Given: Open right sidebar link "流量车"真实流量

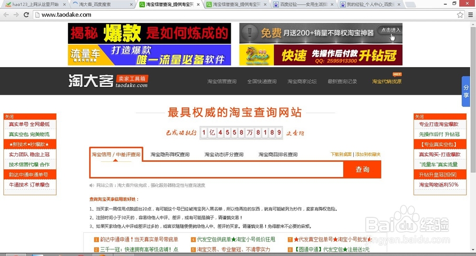Looking at the screenshot, I should (439, 164).
